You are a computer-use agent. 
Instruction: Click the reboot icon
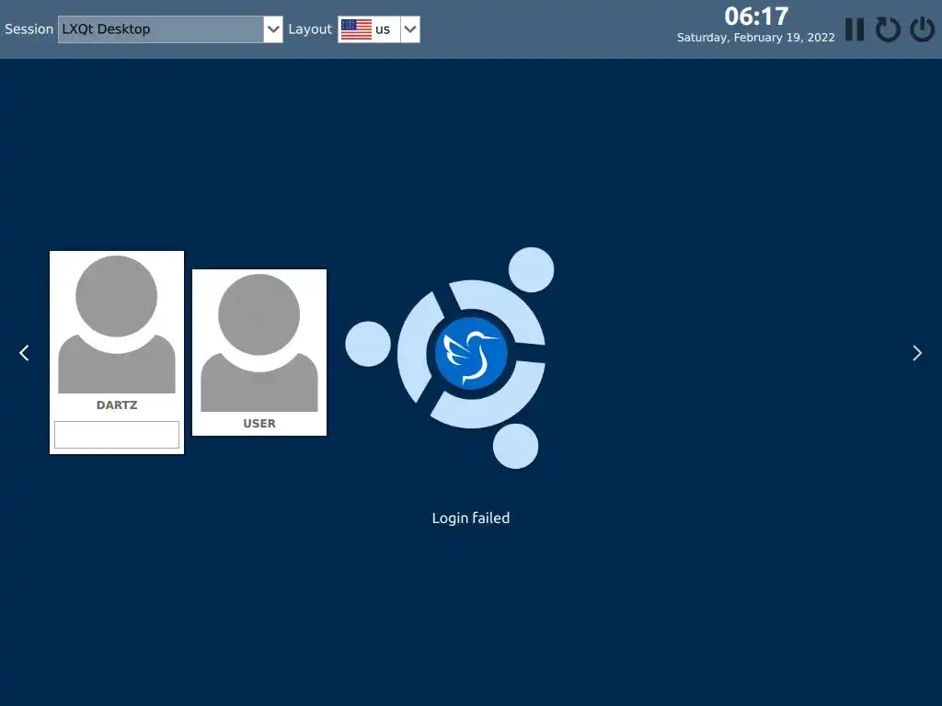click(x=888, y=28)
